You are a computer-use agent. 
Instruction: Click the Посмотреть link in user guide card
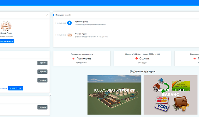click(84, 59)
